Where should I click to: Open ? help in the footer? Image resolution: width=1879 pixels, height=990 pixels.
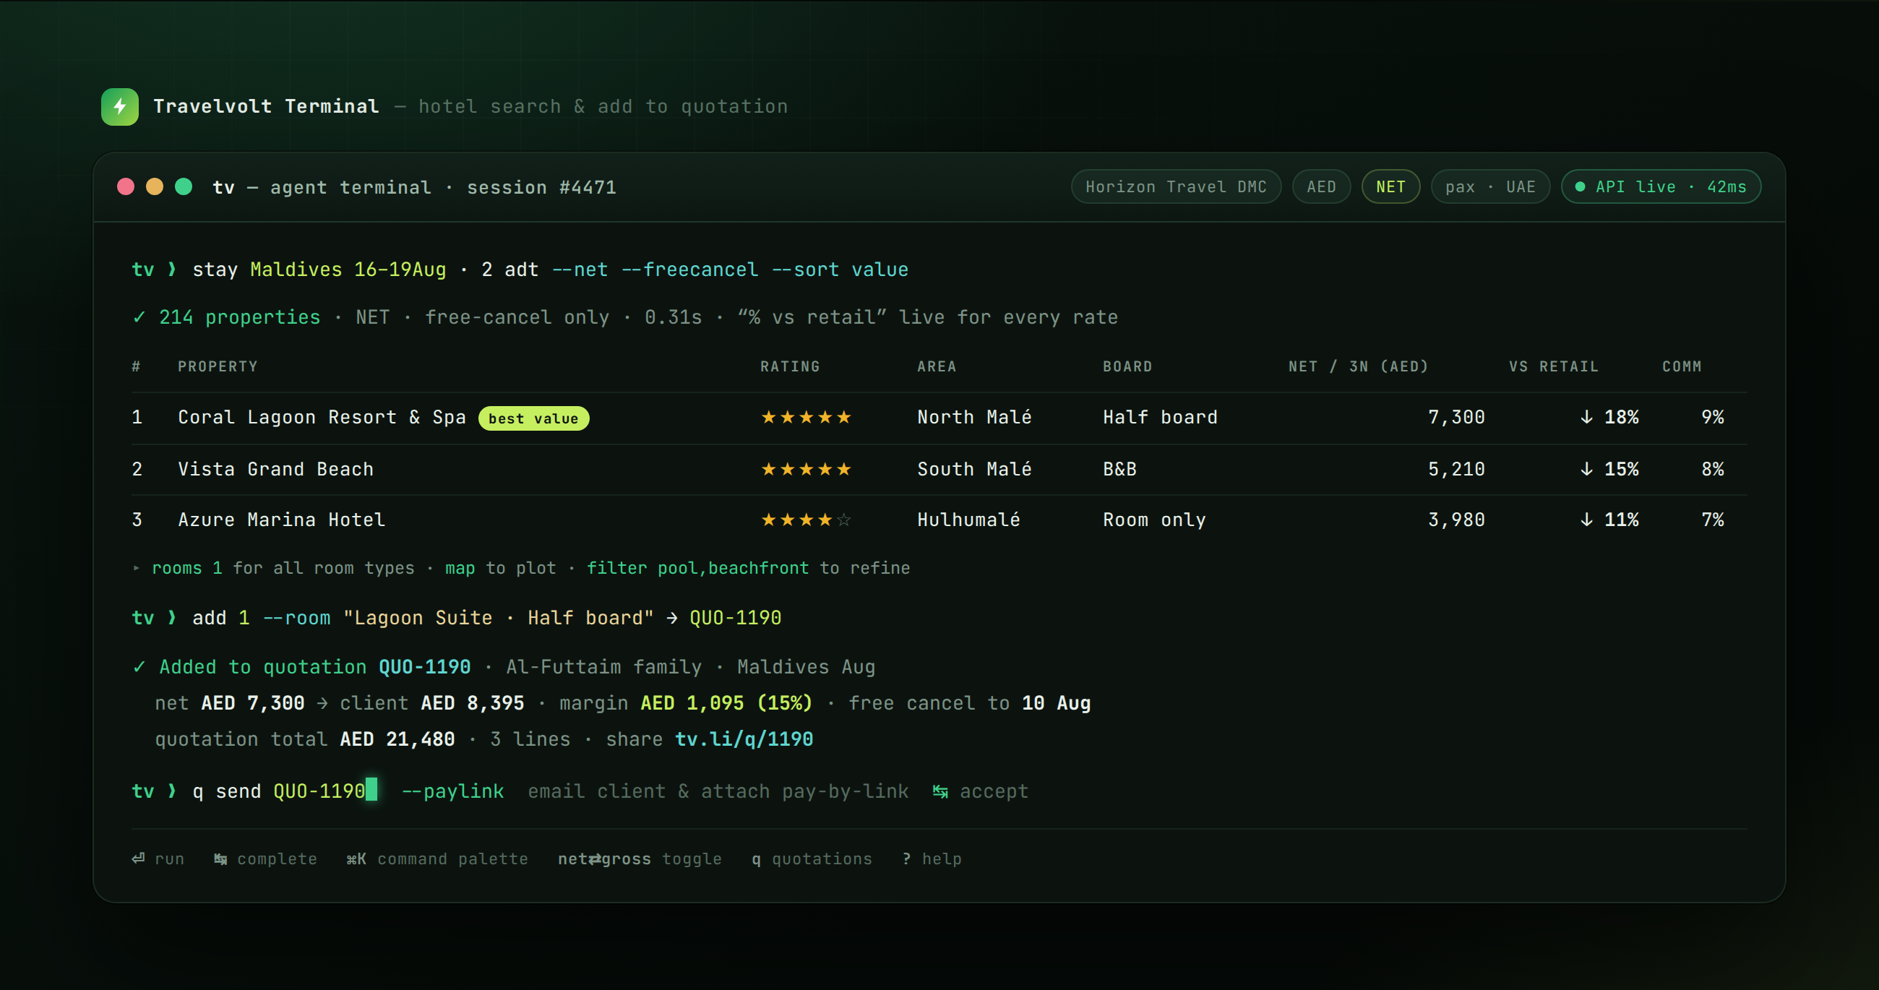pos(932,858)
